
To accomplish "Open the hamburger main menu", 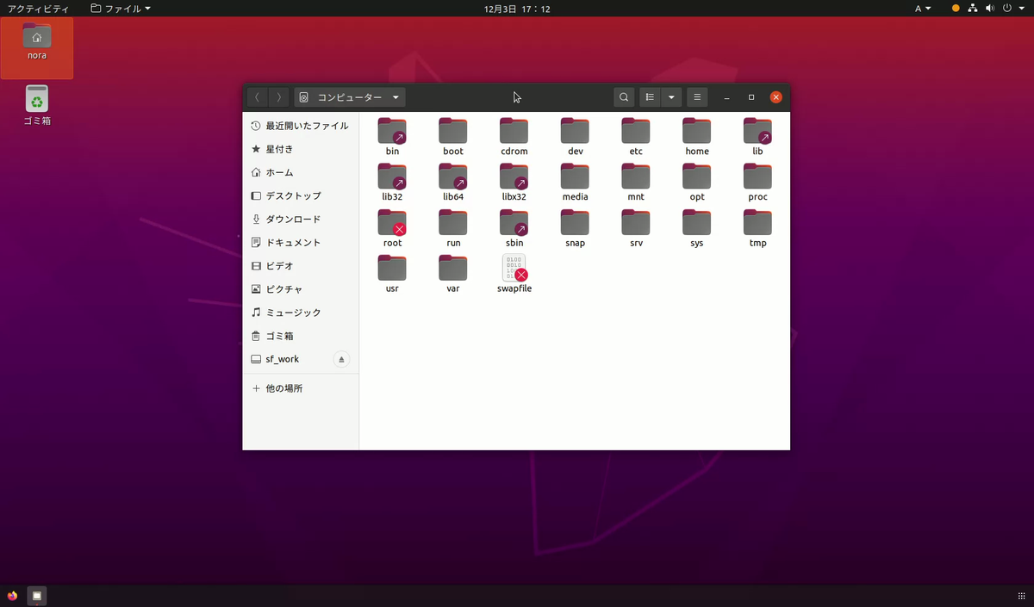I will [697, 97].
